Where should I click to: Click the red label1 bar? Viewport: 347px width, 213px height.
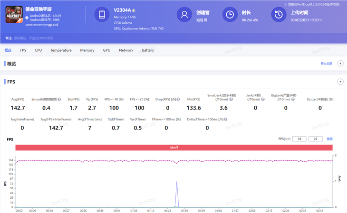[x=173, y=148]
